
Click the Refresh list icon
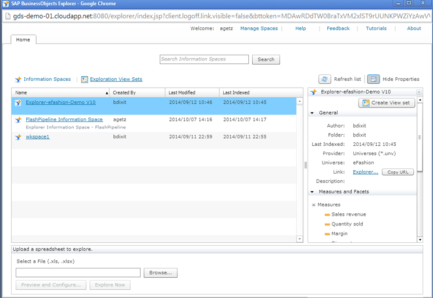325,79
